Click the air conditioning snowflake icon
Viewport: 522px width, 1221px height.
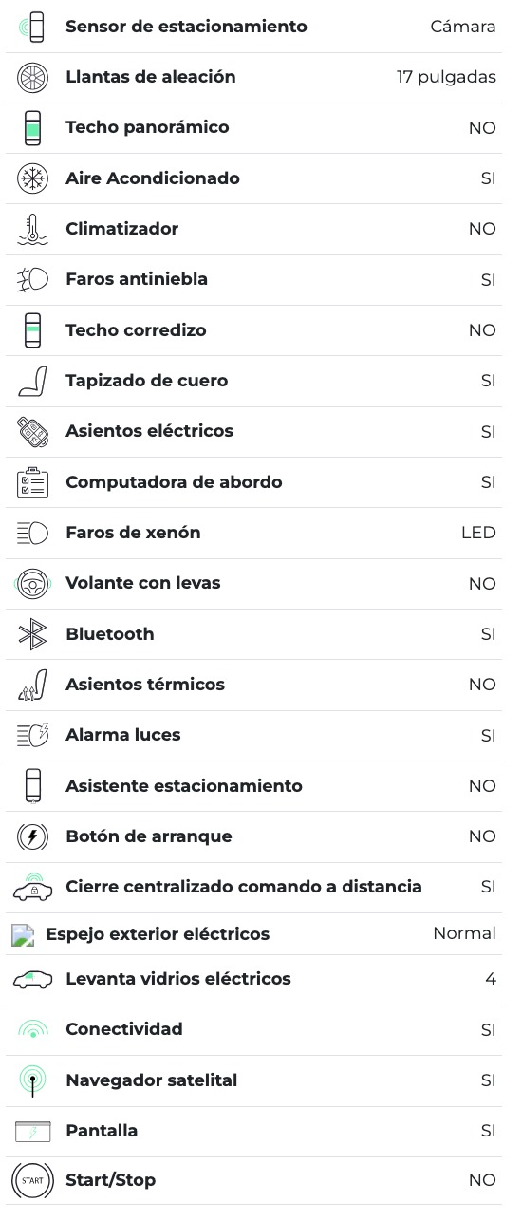32,178
